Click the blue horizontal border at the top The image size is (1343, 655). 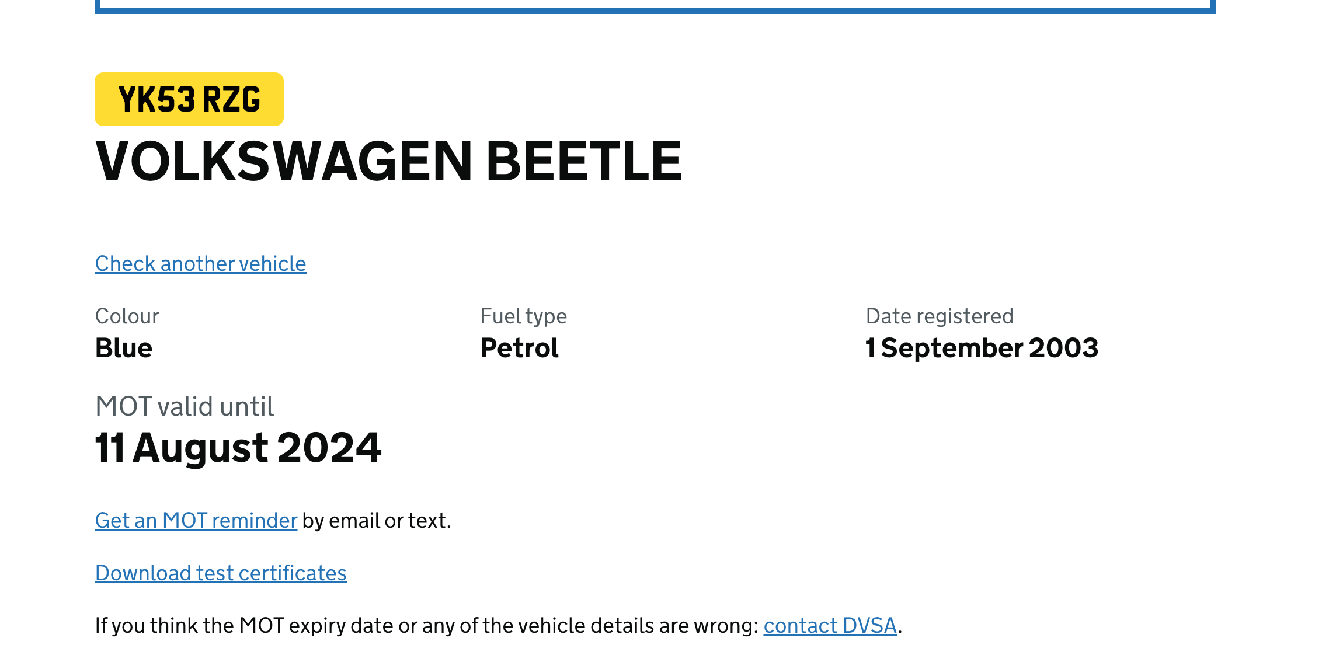(x=654, y=9)
